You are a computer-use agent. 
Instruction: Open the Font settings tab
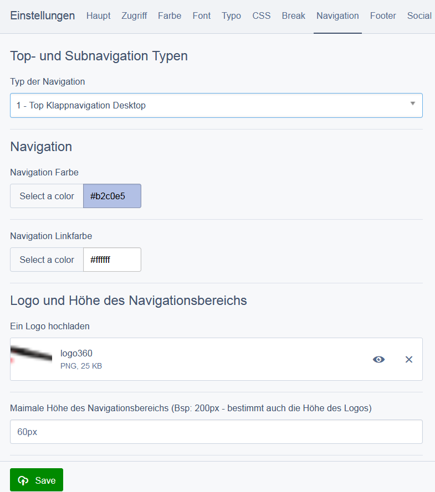(202, 15)
